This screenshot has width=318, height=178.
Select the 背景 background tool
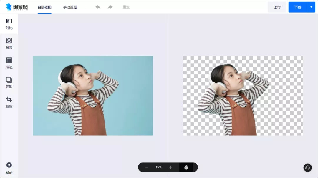pyautogui.click(x=9, y=44)
